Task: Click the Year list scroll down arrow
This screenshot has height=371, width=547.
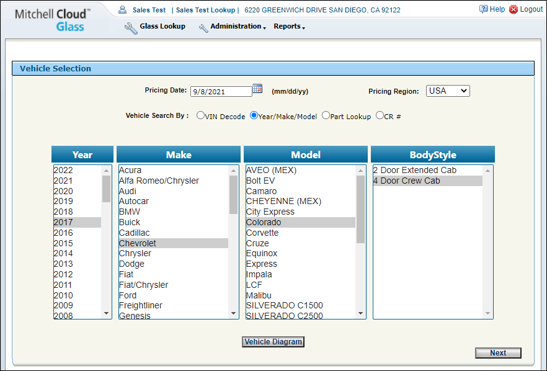Action: (x=107, y=313)
